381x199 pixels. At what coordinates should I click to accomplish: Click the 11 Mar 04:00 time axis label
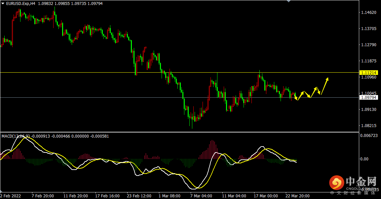pos(234,196)
